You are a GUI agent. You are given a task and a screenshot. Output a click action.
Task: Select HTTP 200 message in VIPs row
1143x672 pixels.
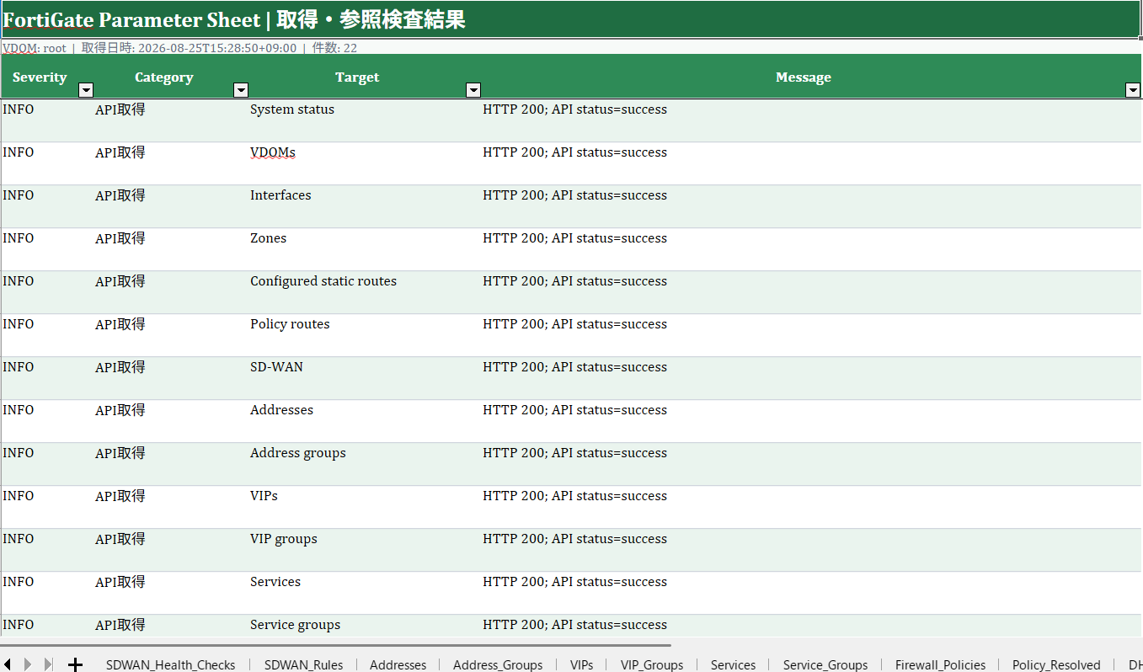(x=811, y=507)
